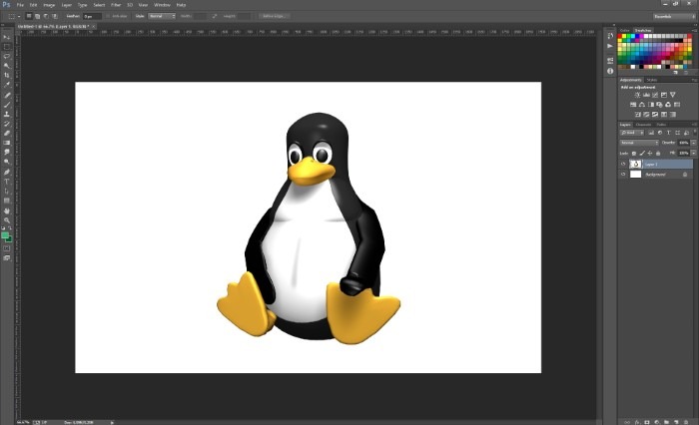The width and height of the screenshot is (699, 425).
Task: Select the Blur tool
Action: 6,153
